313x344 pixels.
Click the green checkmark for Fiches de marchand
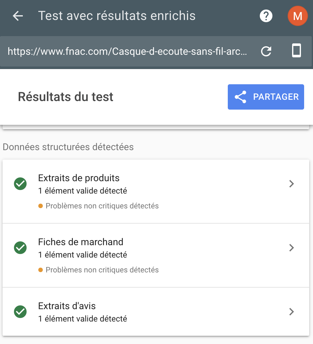pos(20,248)
